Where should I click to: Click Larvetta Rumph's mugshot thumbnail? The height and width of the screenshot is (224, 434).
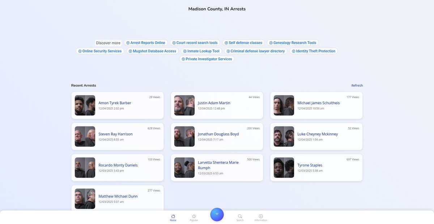184,168
